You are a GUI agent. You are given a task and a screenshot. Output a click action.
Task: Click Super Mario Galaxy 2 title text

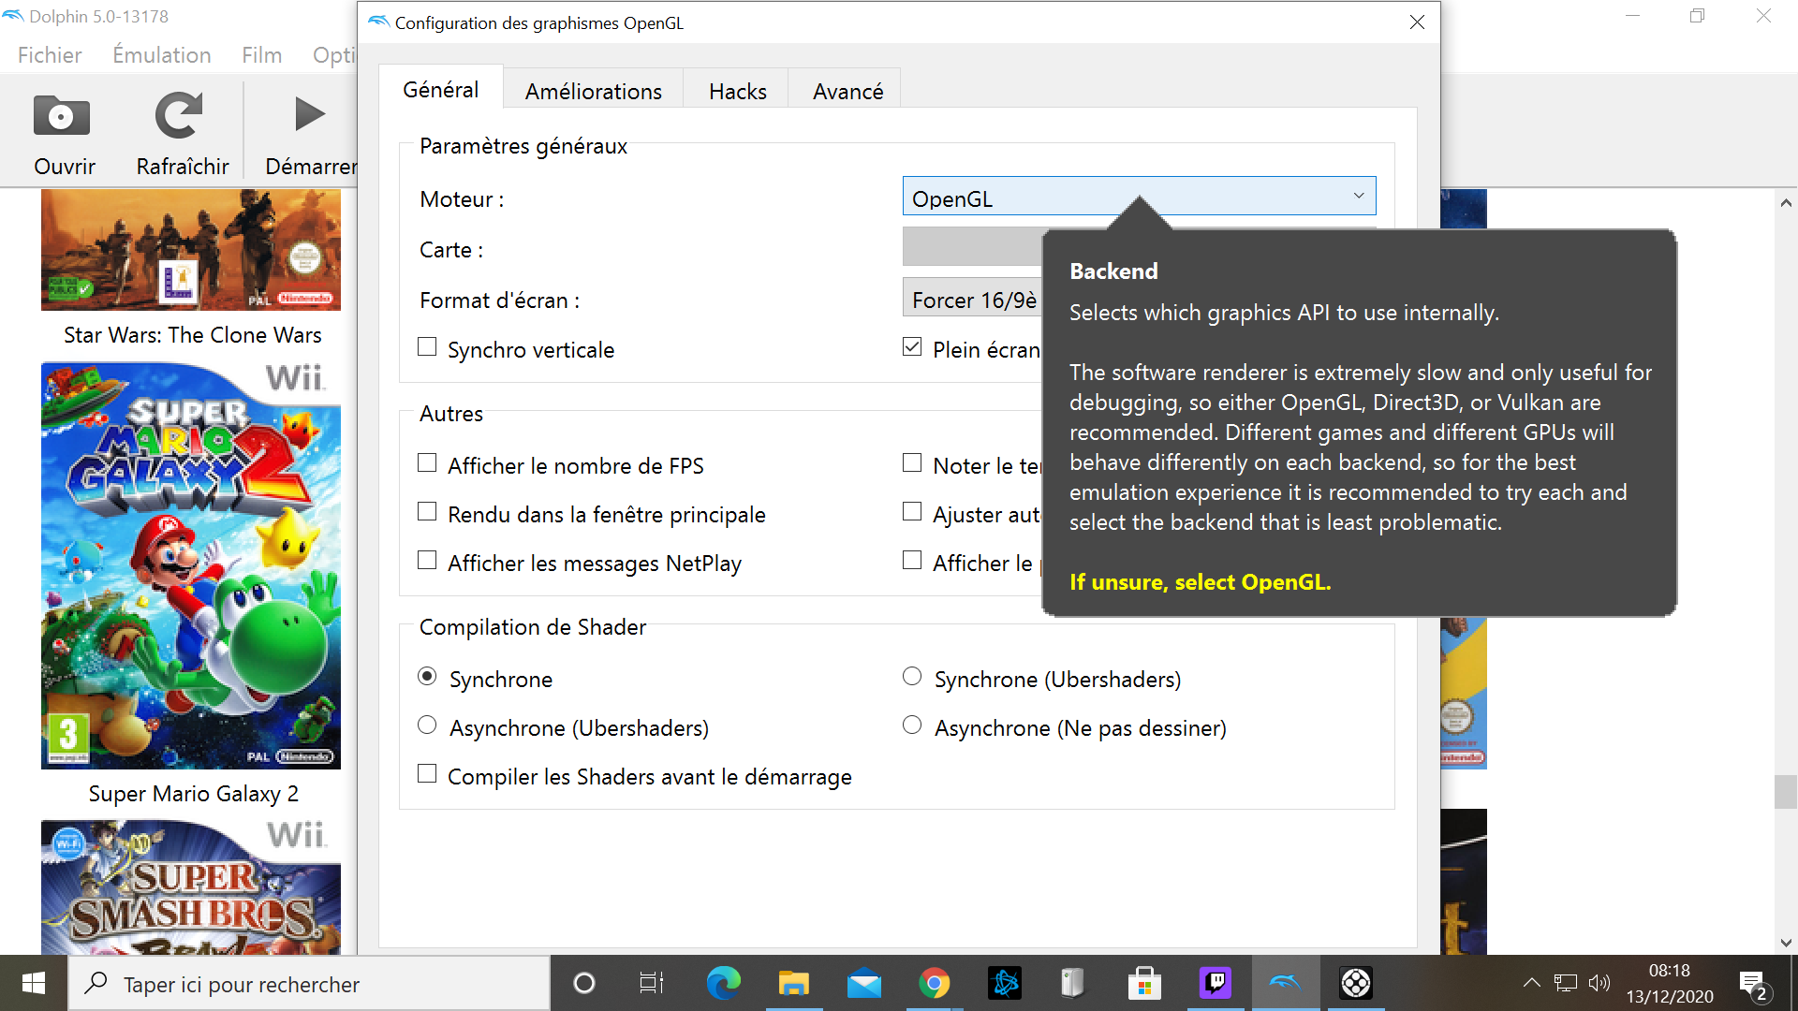click(194, 794)
